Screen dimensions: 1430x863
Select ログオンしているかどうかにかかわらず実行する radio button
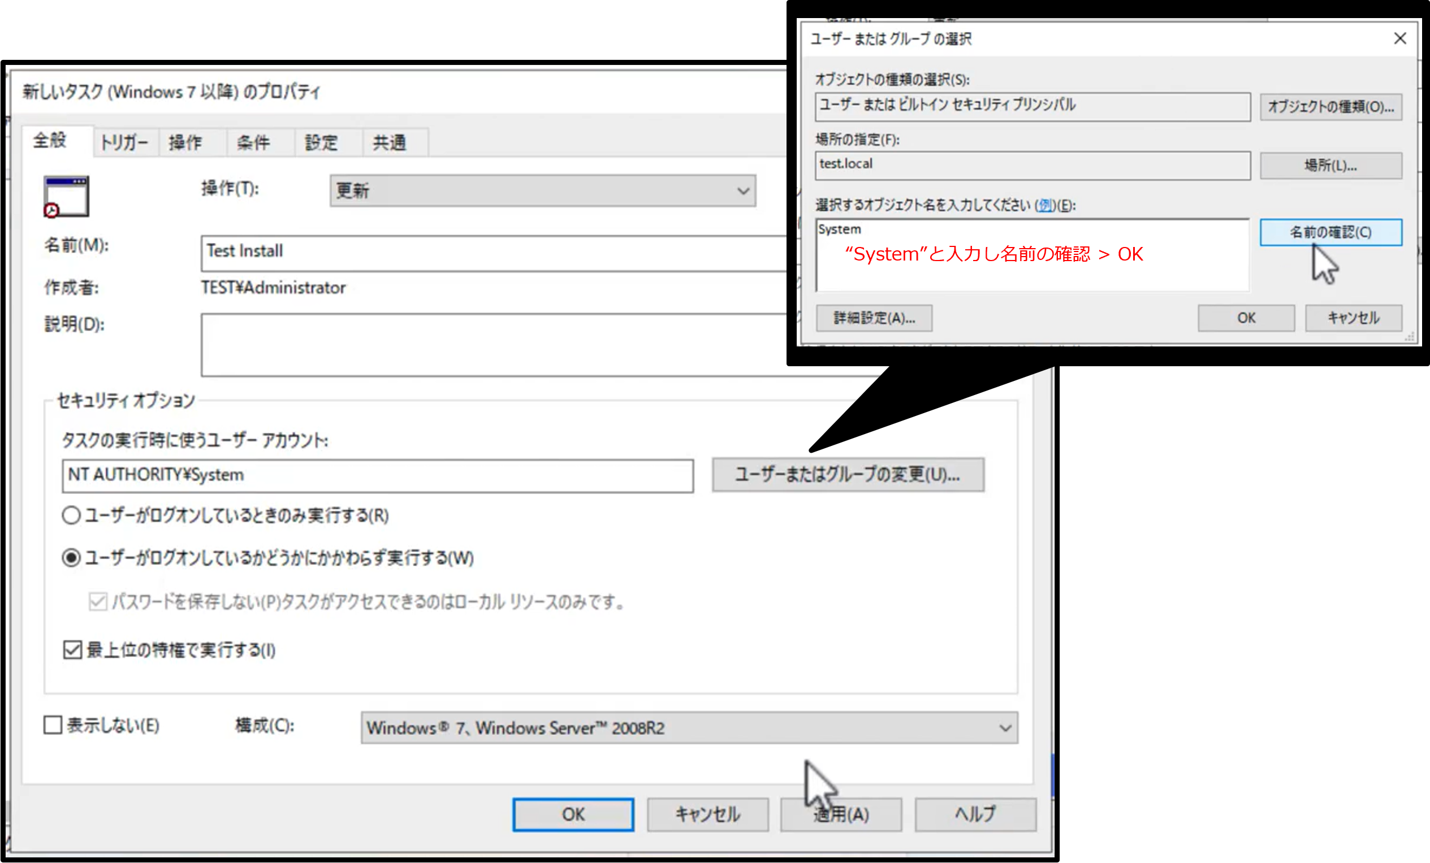tap(71, 558)
